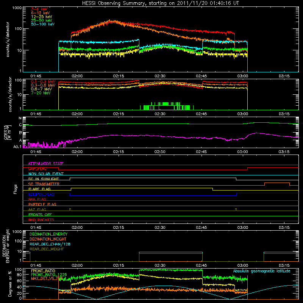Click 02:30 tick under the GOES15 plot
The height and width of the screenshot is (303, 303).
160,152
